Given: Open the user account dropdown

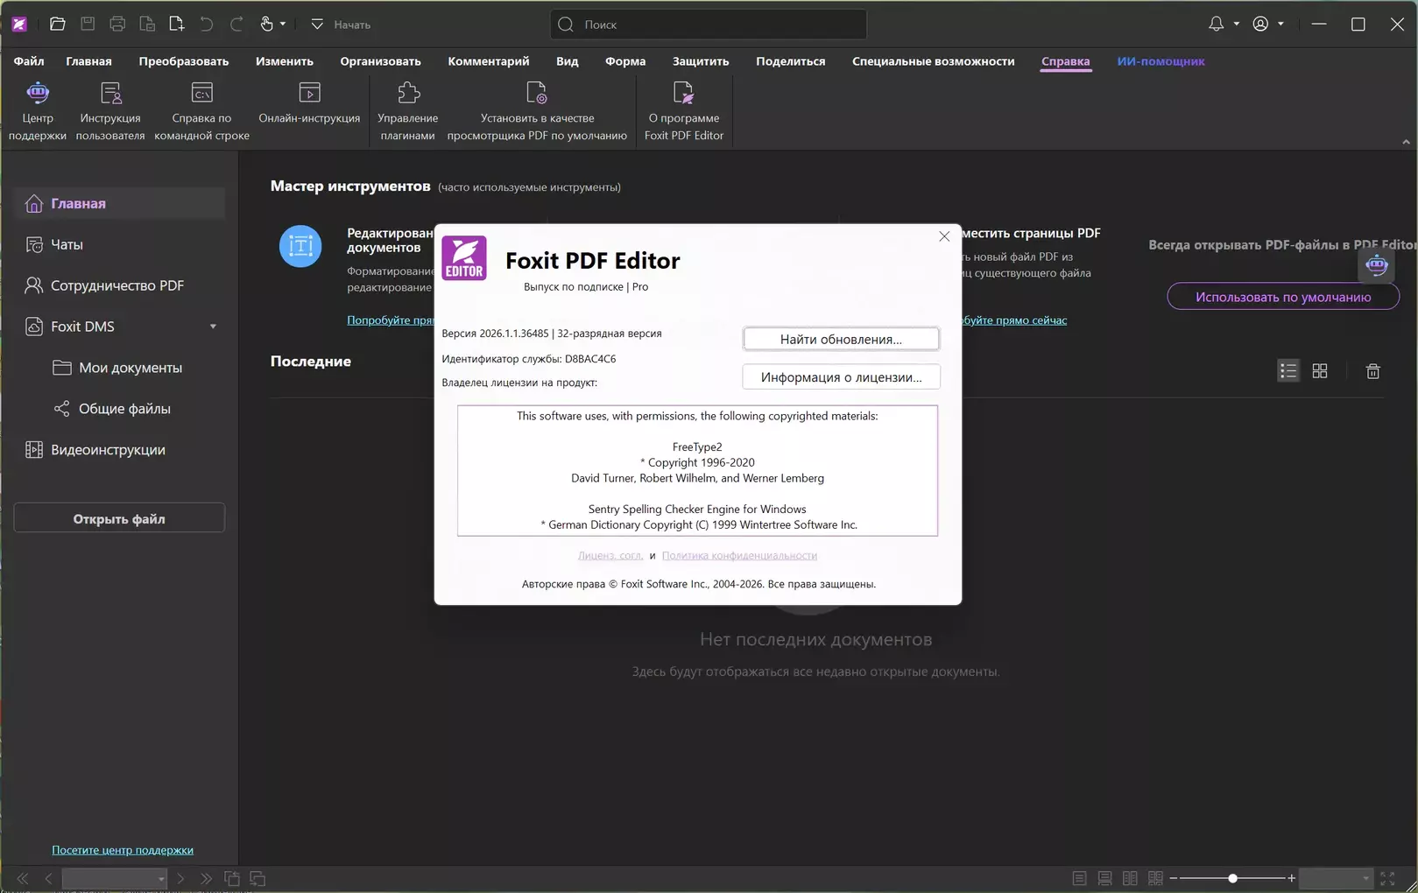Looking at the screenshot, I should click(1267, 25).
